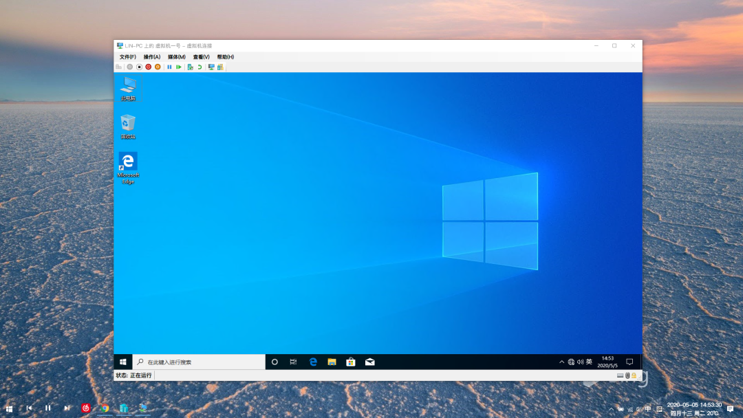This screenshot has width=743, height=418.
Task: Open the 媒体(M) menu
Action: click(176, 57)
